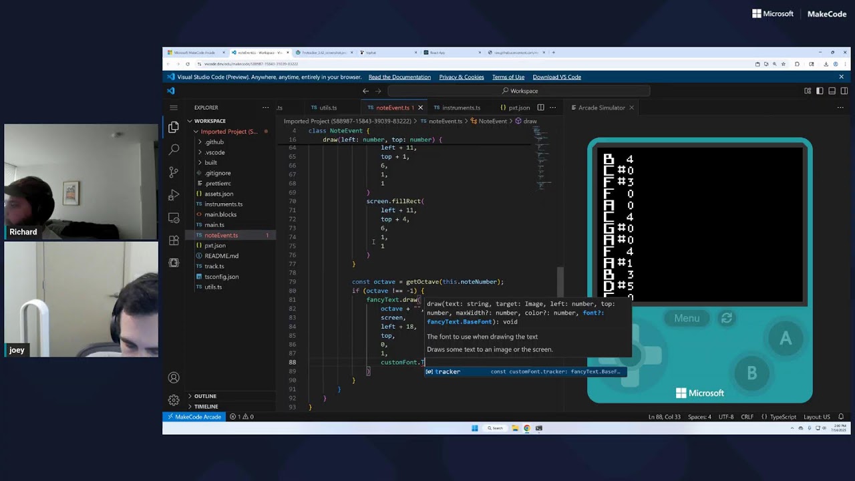Viewport: 855px width, 481px height.
Task: Toggle the bottom panel layout button
Action: 832,91
